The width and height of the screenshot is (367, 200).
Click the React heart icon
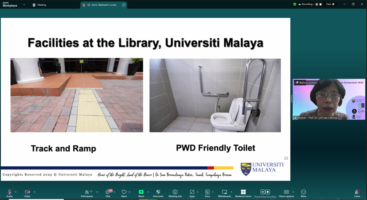(x=124, y=192)
